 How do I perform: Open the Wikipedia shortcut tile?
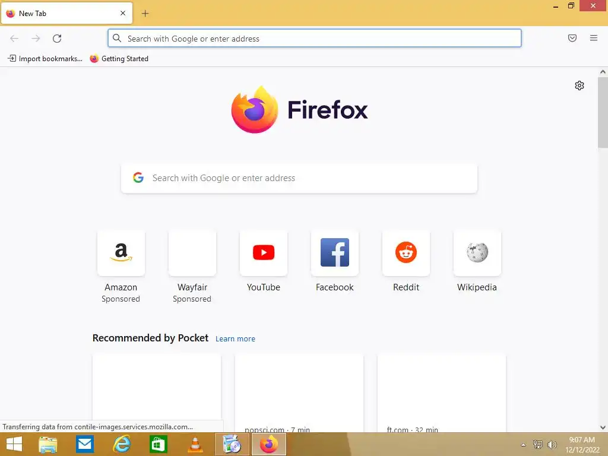477,253
